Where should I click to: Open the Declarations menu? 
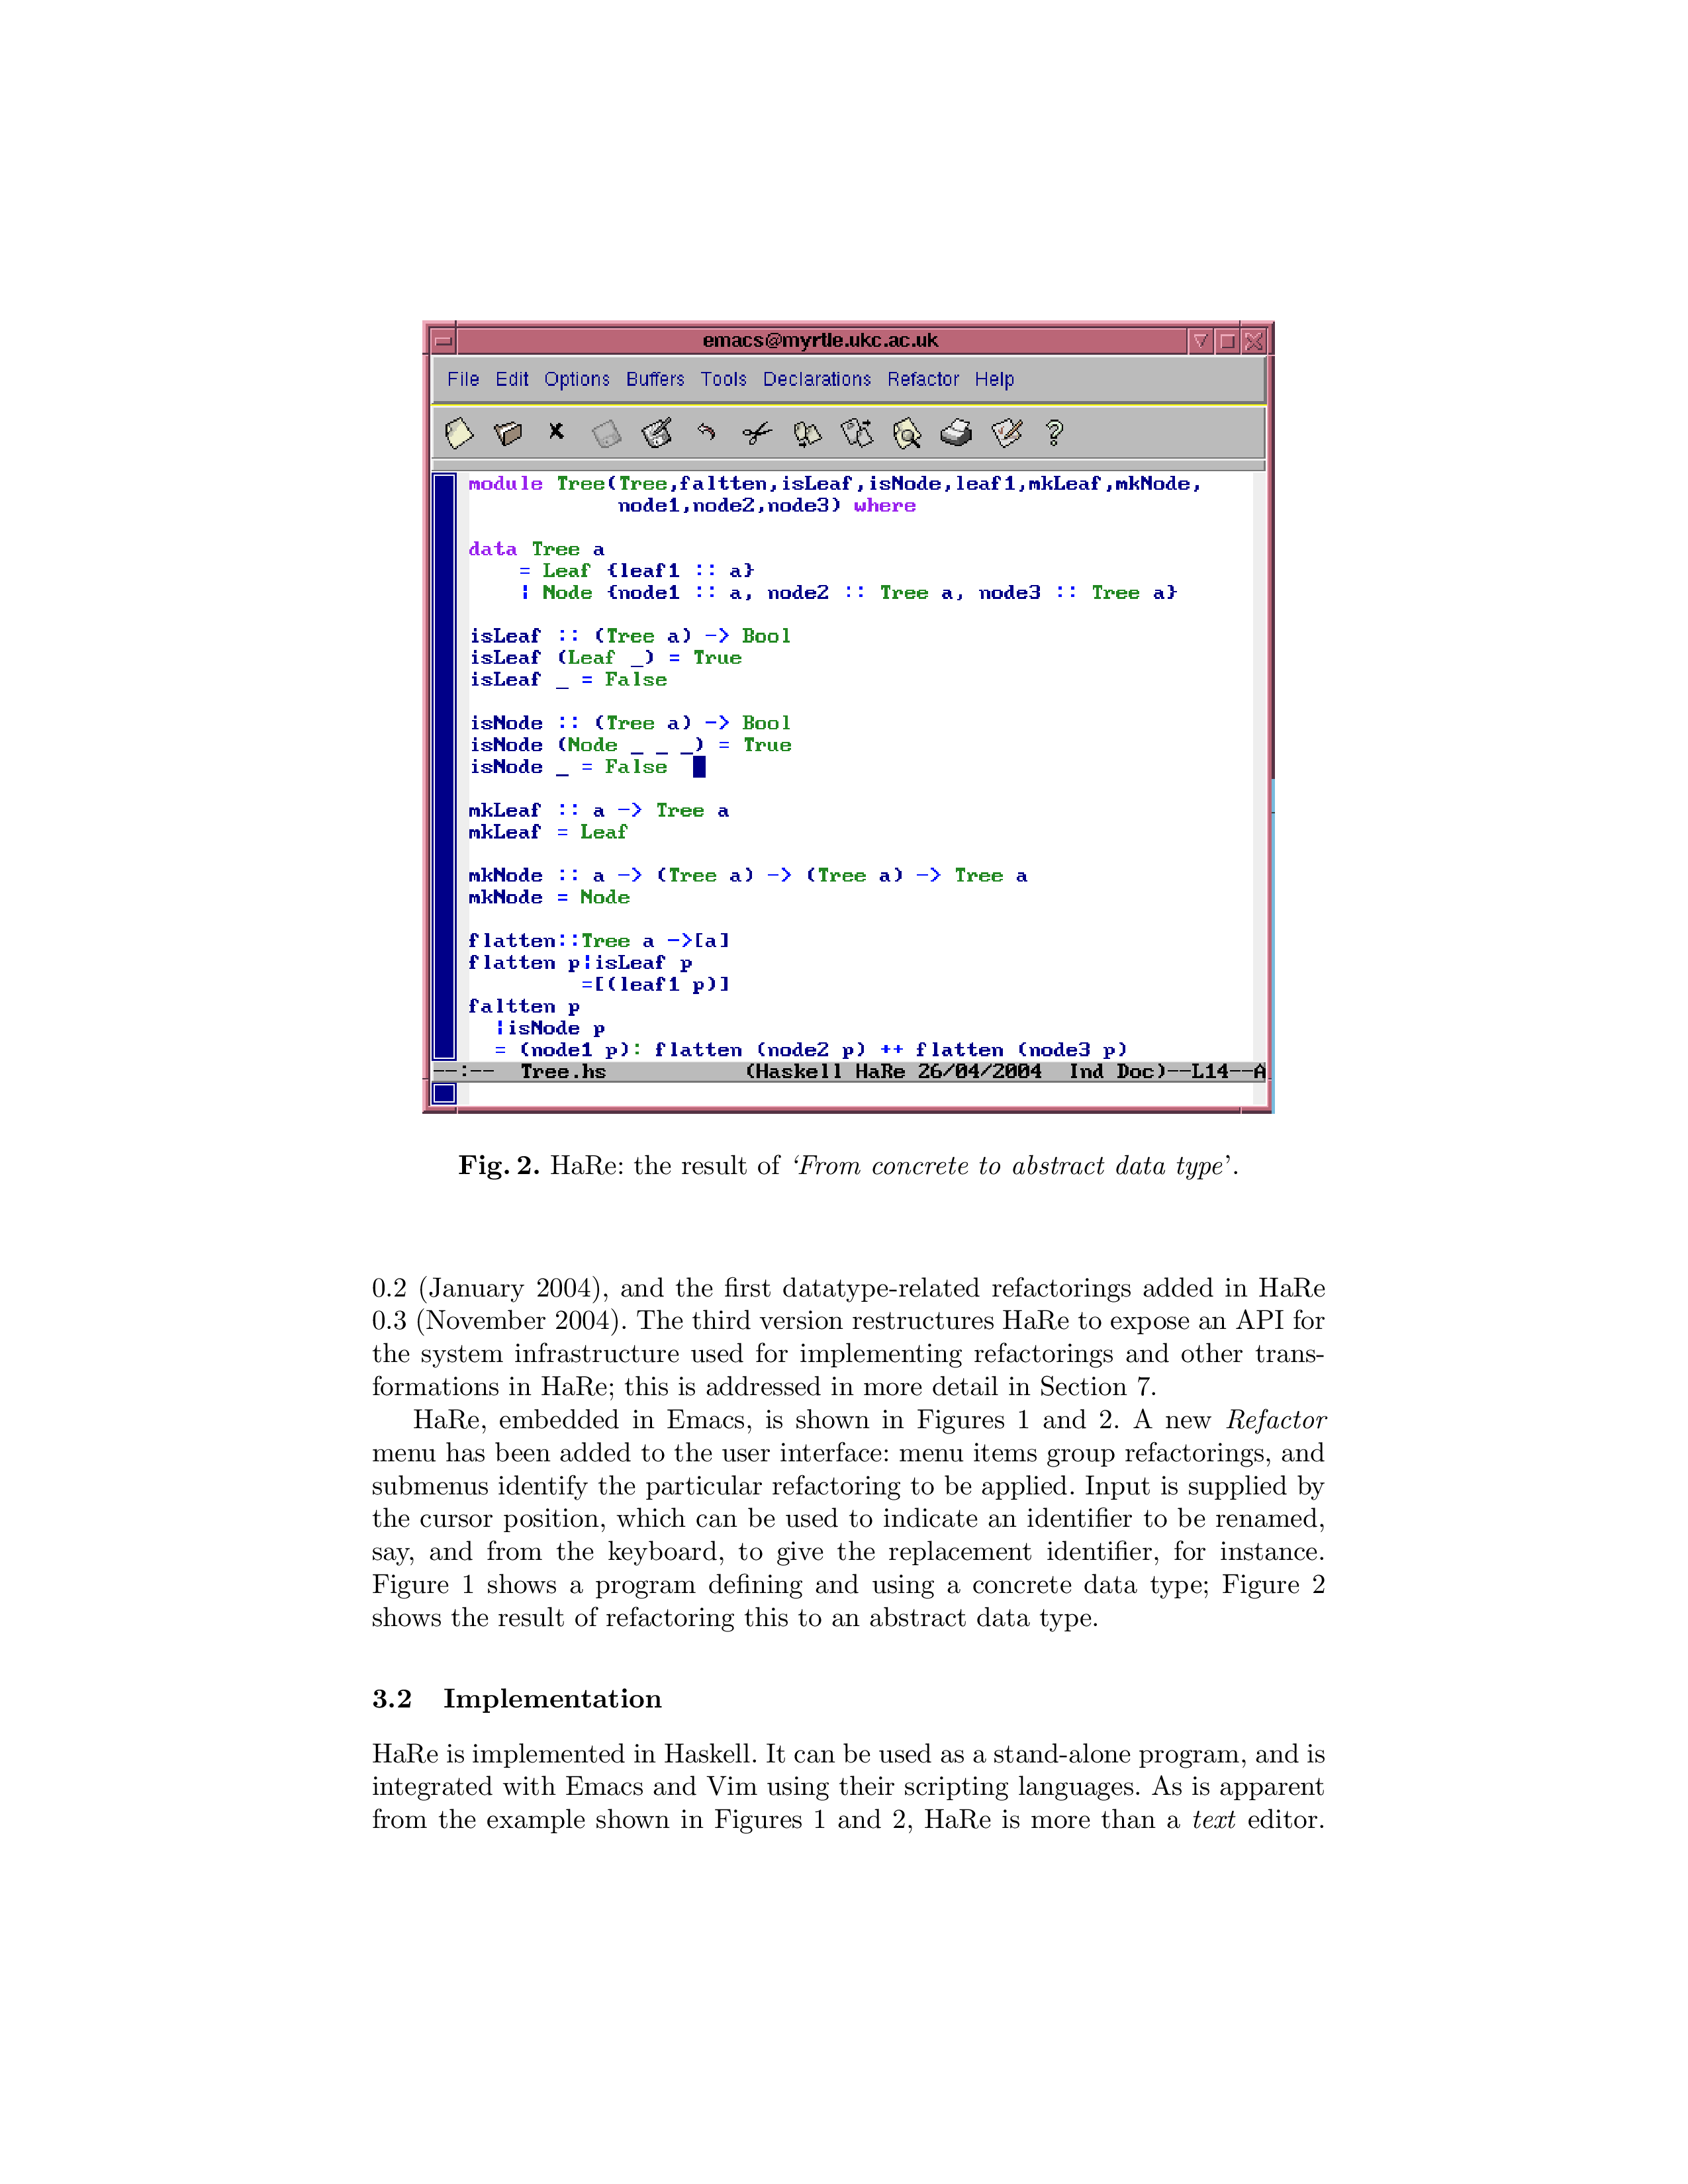coord(816,380)
